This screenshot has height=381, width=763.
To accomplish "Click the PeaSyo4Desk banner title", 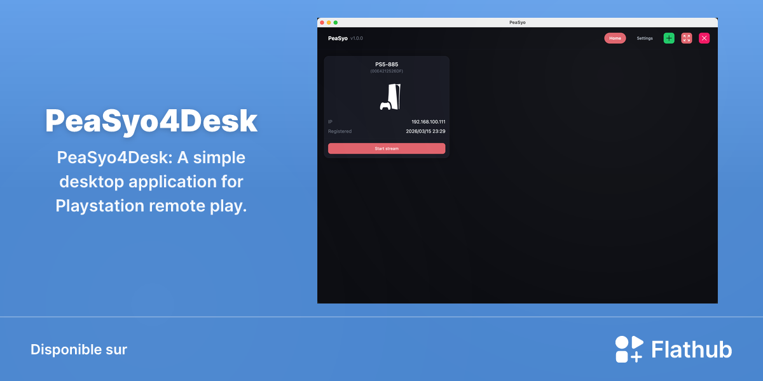I will [151, 121].
